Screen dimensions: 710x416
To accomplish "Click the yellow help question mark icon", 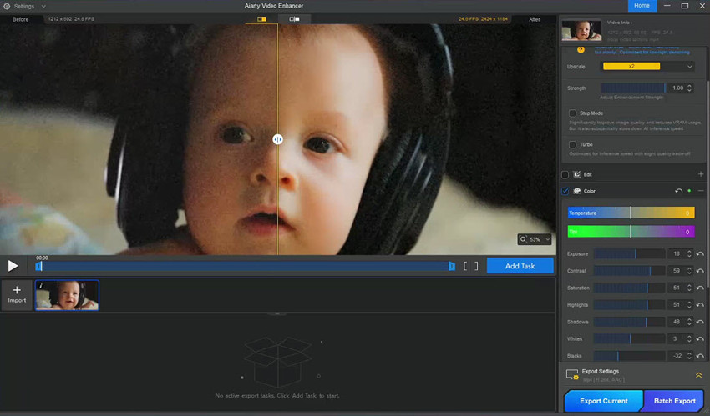I will tap(581, 50).
